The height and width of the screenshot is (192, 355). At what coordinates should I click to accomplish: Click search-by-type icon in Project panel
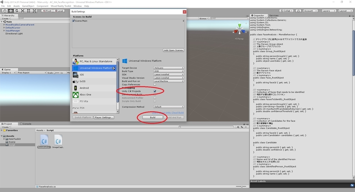[238, 127]
